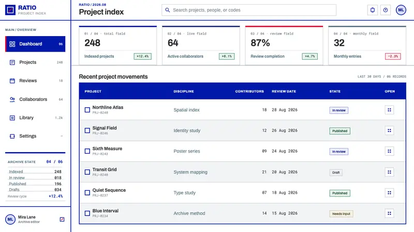Click the Northline Atlas project name
The height and width of the screenshot is (232, 414).
pyautogui.click(x=108, y=107)
